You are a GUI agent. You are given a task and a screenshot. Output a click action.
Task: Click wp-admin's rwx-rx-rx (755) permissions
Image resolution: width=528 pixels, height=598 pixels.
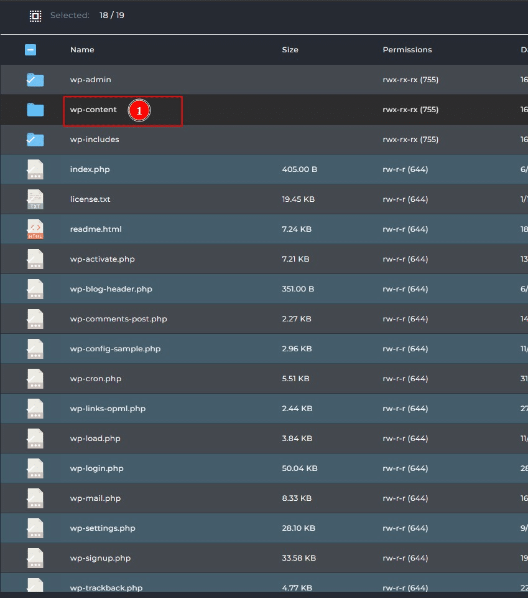(x=410, y=80)
